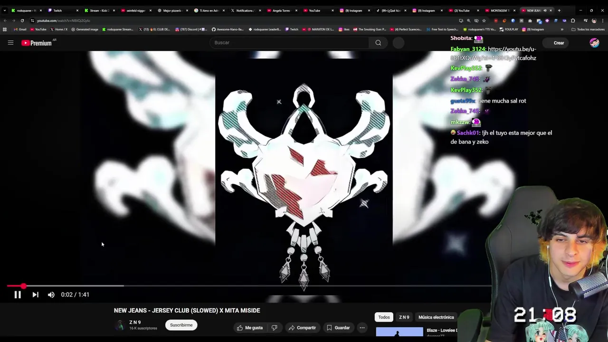Dislike the video thumbs-down icon

(x=275, y=328)
